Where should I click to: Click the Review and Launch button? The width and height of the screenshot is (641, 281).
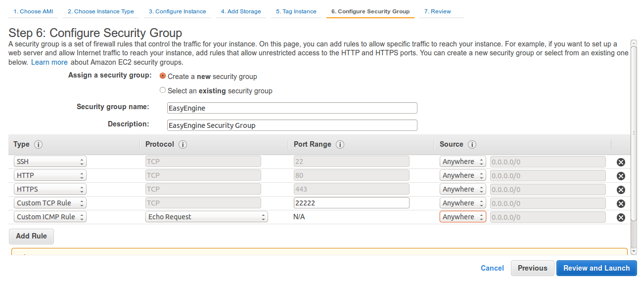[x=596, y=268]
